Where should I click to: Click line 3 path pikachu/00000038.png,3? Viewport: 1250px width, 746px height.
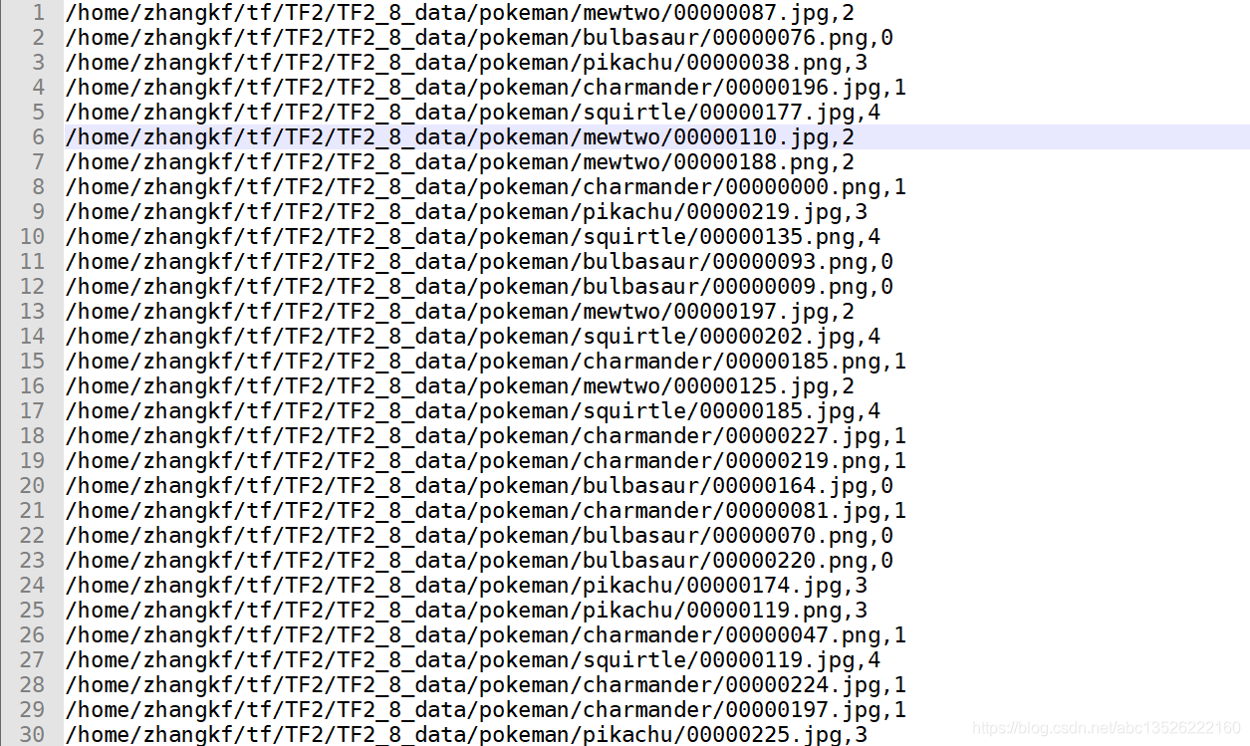[x=466, y=63]
